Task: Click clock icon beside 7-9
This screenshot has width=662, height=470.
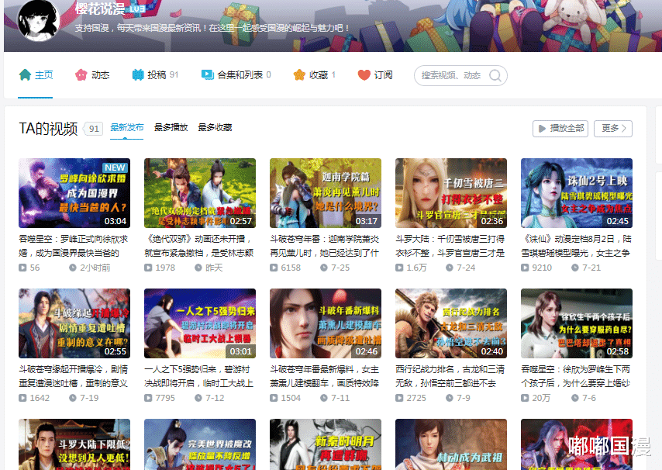Action: click(450, 398)
